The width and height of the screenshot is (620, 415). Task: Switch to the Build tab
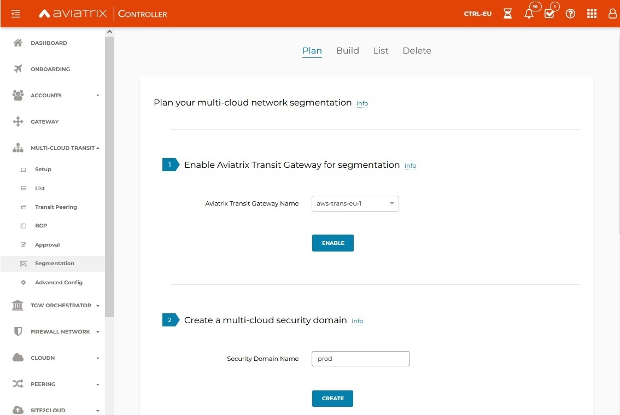pos(348,51)
